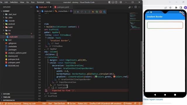The image size is (187, 105).
Task: Open the Run menu
Action: [x=33, y=2]
